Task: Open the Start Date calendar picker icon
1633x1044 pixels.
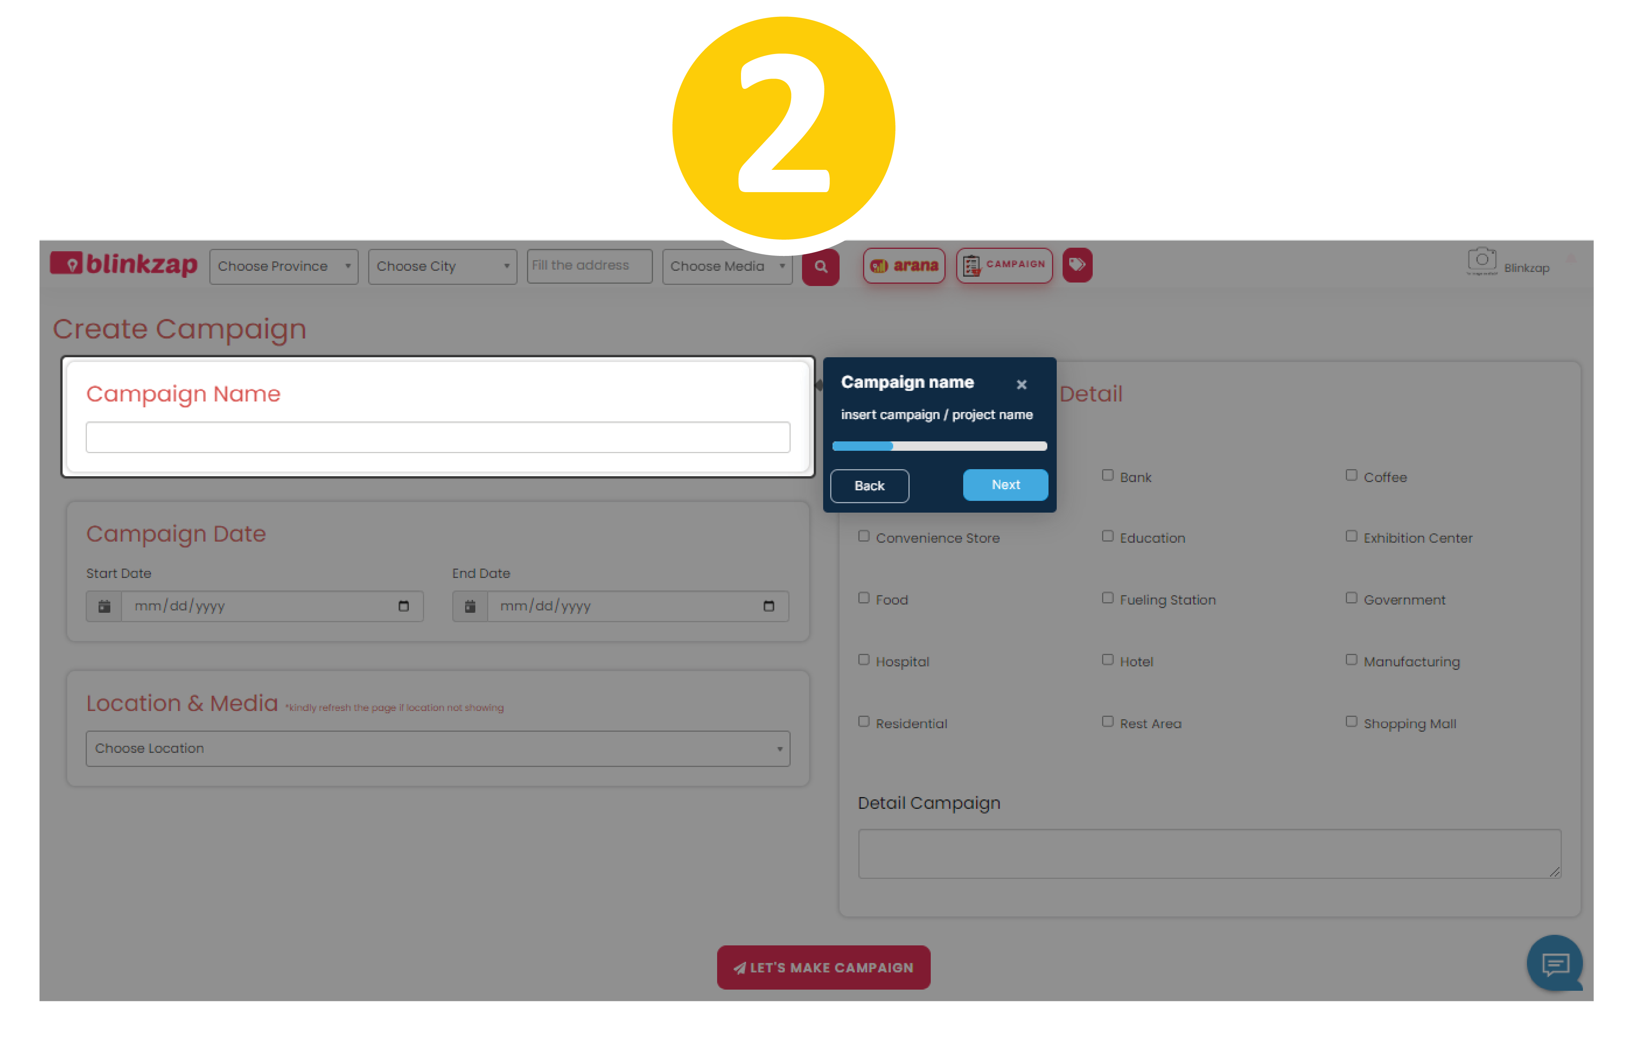Action: pos(403,607)
